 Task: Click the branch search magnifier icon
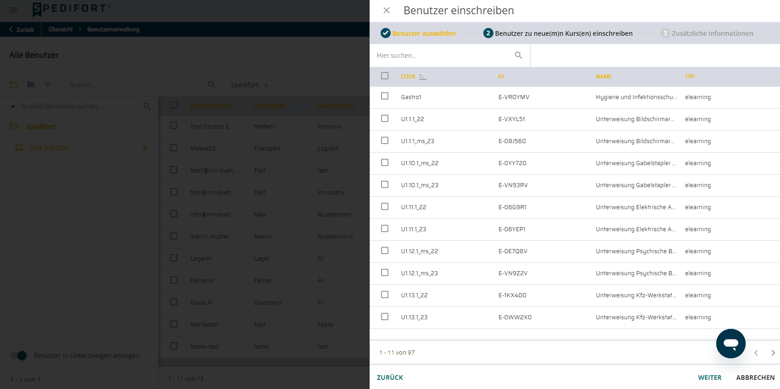tap(147, 106)
